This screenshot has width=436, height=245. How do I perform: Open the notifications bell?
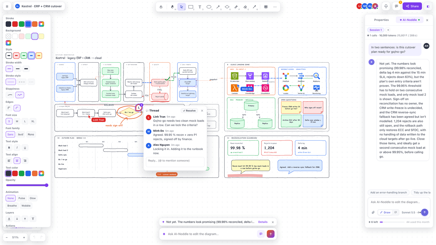click(386, 6)
